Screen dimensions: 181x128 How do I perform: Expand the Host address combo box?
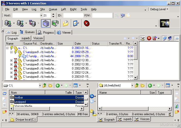[x=41, y=15]
